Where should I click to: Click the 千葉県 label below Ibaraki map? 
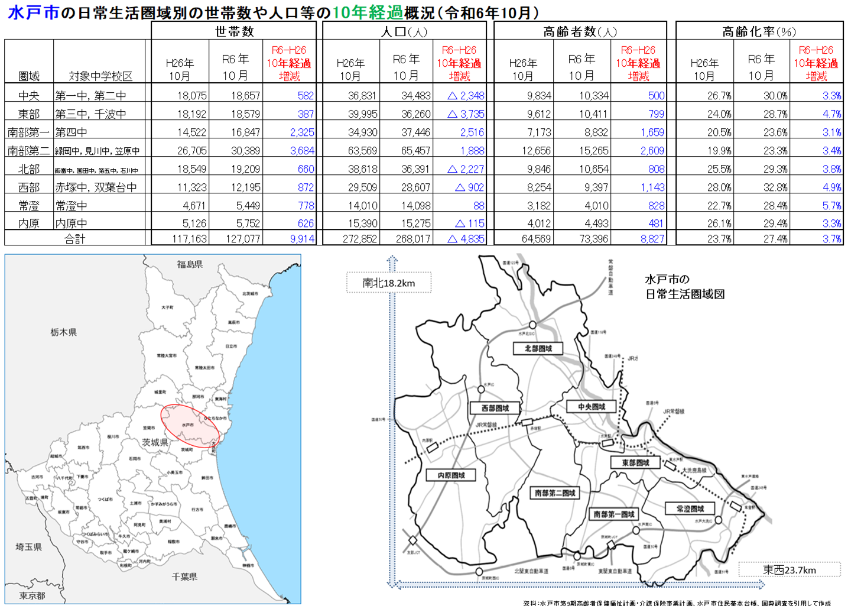184,576
